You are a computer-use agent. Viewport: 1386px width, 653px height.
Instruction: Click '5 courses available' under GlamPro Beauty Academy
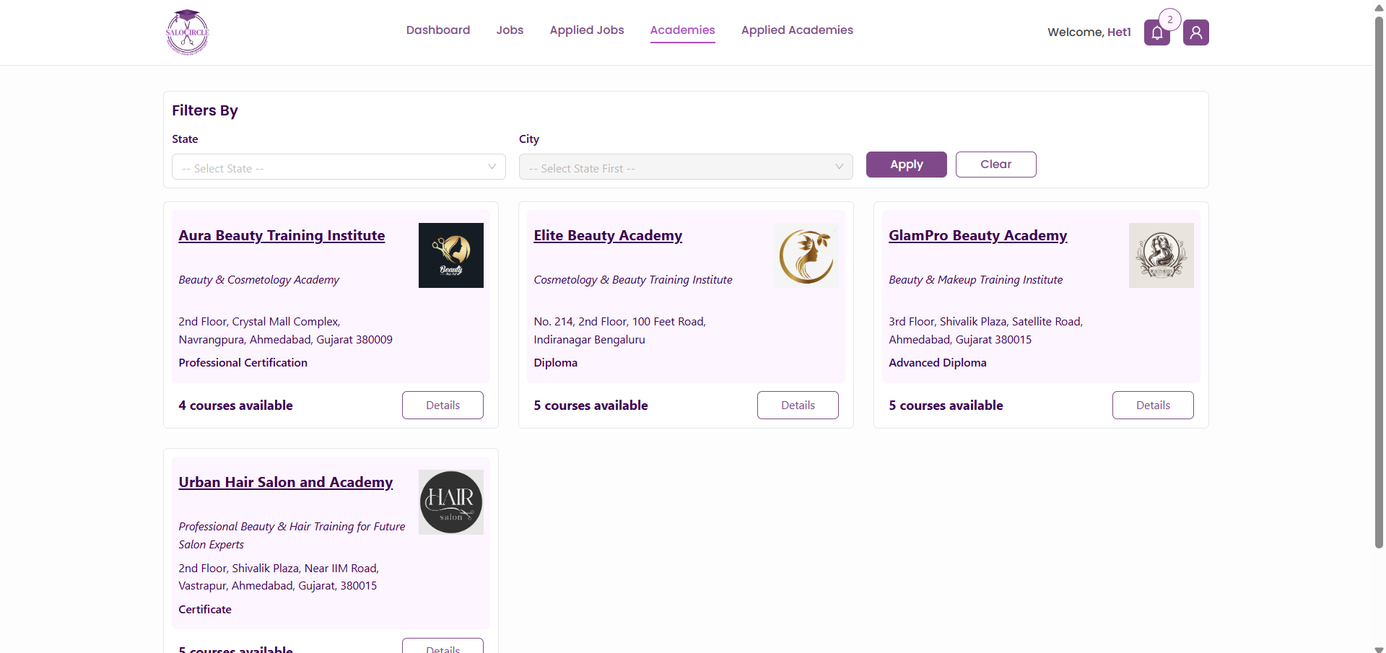coord(946,406)
